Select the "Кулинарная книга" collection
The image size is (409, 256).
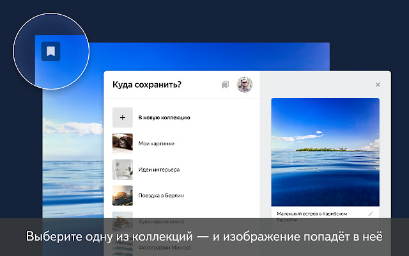(x=161, y=221)
